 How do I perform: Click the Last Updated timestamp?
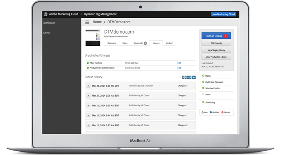click(213, 67)
